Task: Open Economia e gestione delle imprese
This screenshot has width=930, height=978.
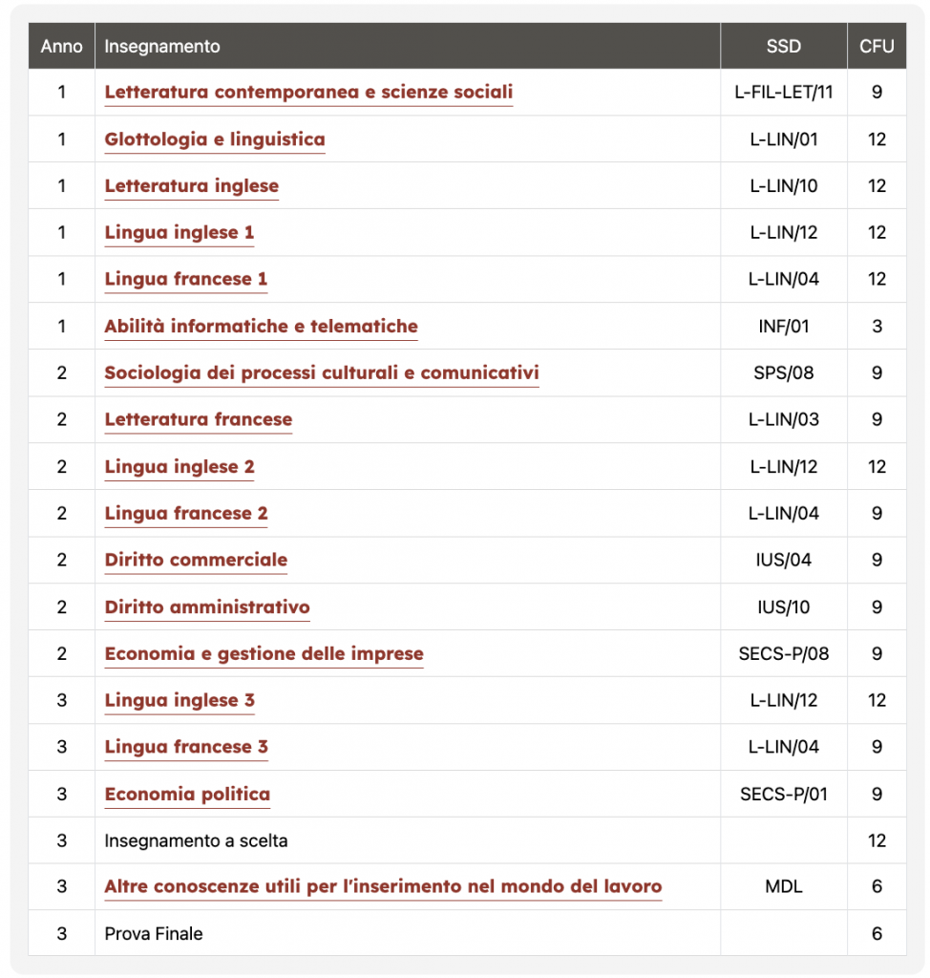Action: point(264,654)
